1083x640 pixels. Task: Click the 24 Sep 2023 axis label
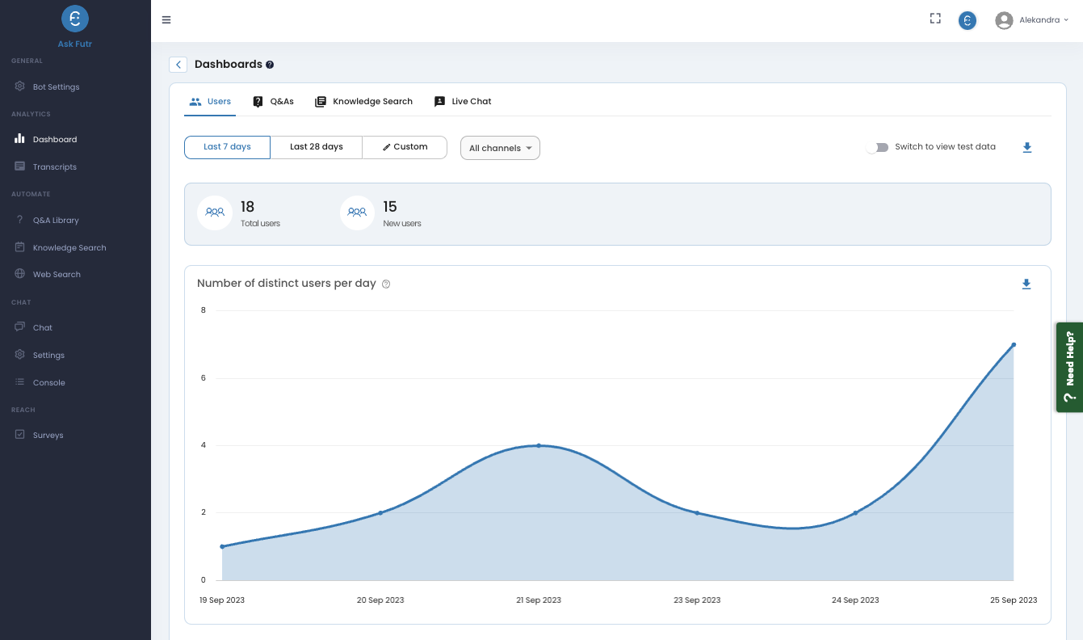(x=855, y=600)
